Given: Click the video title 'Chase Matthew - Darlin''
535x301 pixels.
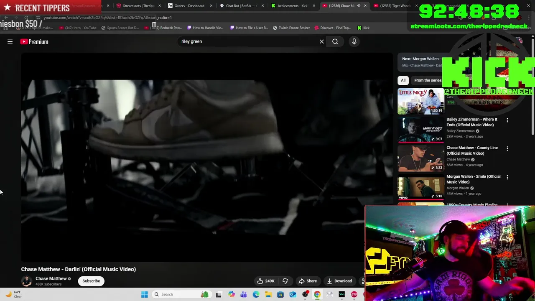Looking at the screenshot, I should coord(79,269).
